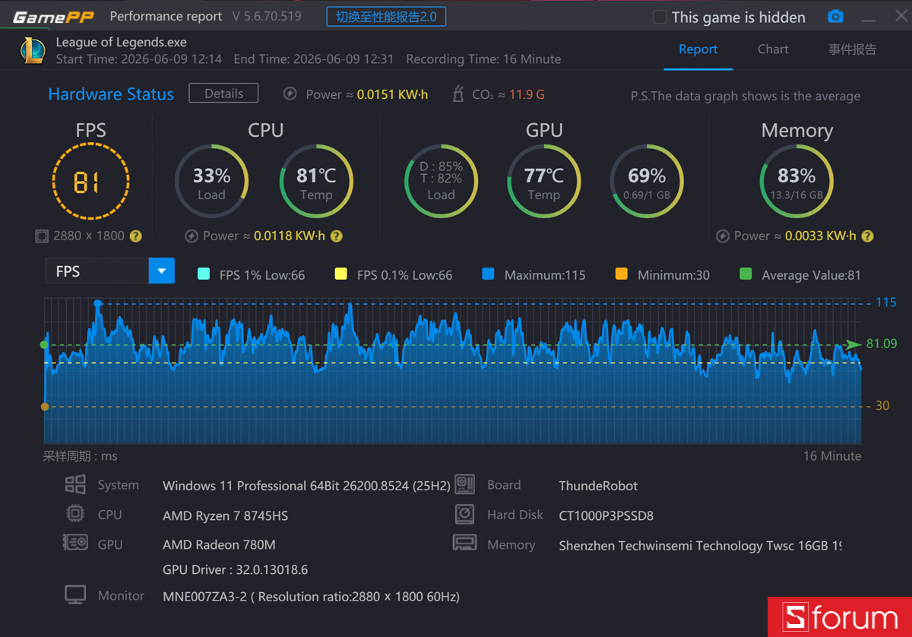
Task: Click the Windows System icon
Action: pos(75,485)
